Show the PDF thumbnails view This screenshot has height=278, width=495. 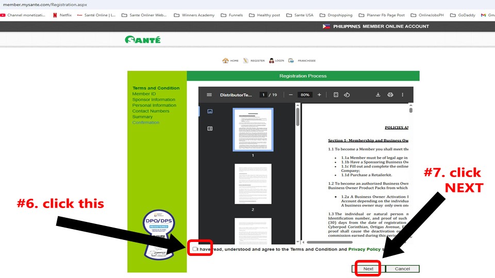click(x=210, y=111)
